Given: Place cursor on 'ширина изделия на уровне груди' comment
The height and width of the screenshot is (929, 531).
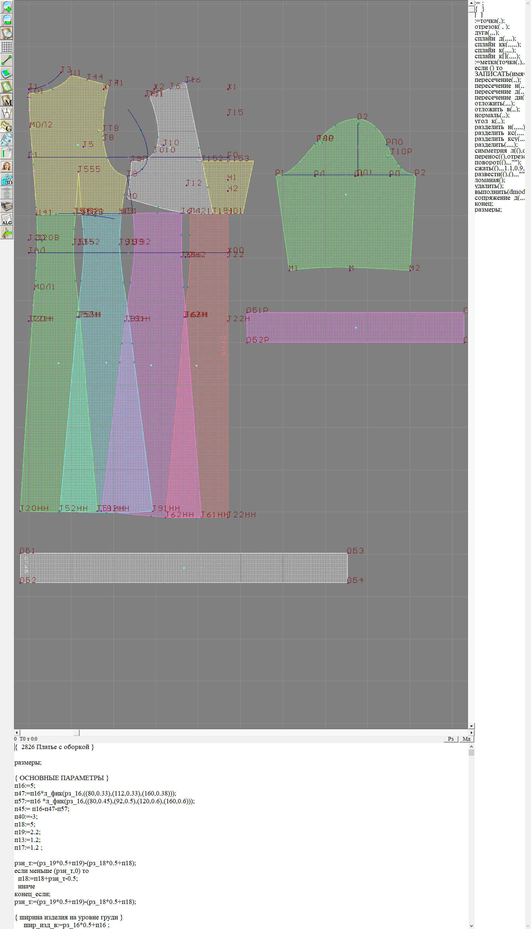Looking at the screenshot, I should pyautogui.click(x=69, y=917).
